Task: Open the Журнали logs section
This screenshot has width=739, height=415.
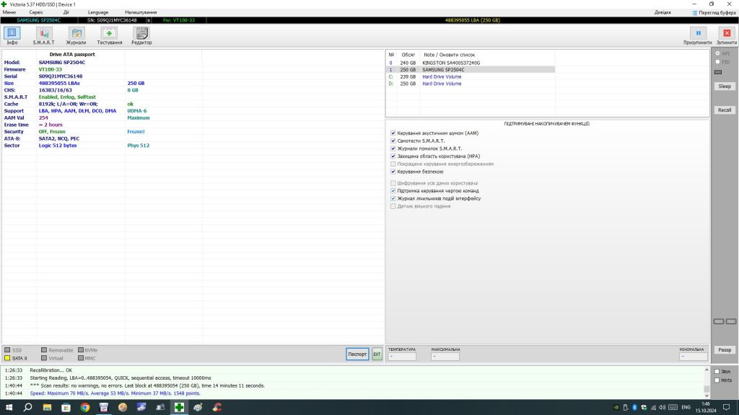Action: pos(76,36)
